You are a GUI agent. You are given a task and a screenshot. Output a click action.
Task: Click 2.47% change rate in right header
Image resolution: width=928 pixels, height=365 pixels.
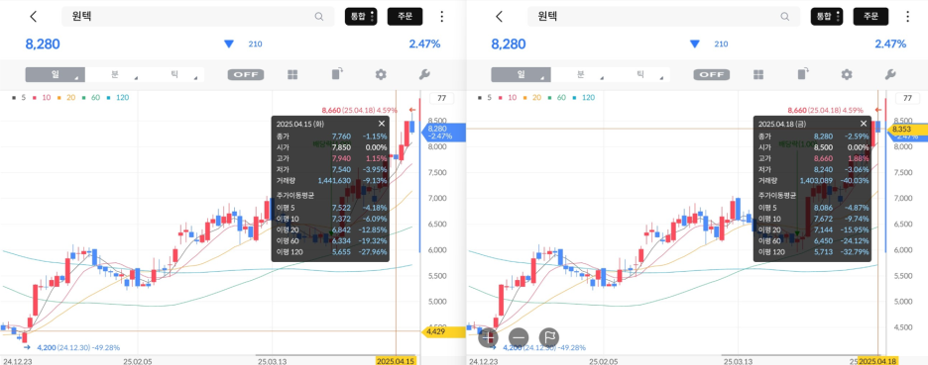tap(890, 44)
